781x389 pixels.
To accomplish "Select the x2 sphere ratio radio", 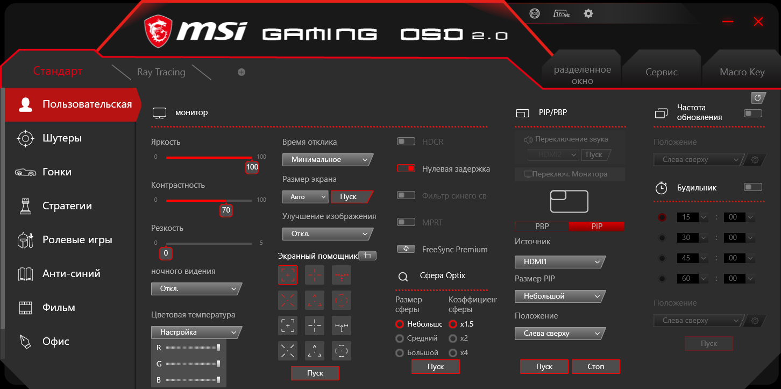I will point(453,338).
